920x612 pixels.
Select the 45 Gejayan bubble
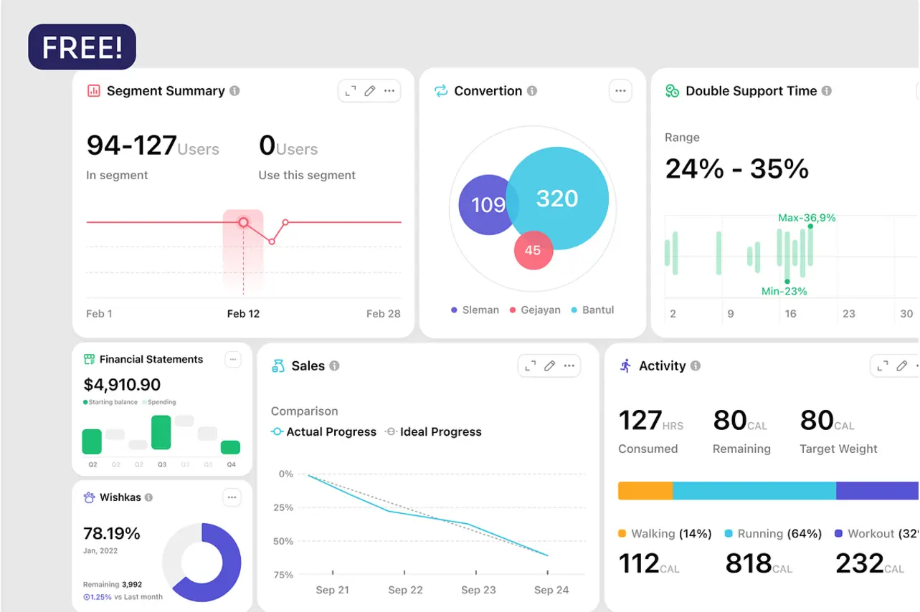point(533,250)
